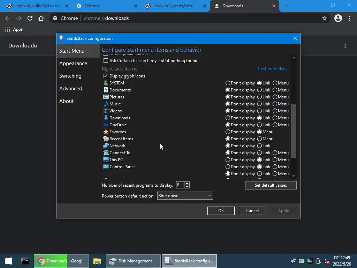
Task: Click the Favorites star glyph icon
Action: pyautogui.click(x=106, y=132)
